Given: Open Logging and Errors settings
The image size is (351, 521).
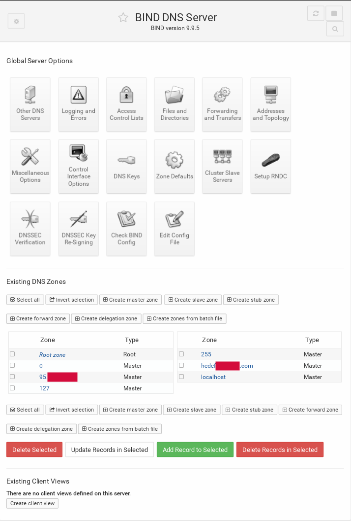Looking at the screenshot, I should (79, 104).
